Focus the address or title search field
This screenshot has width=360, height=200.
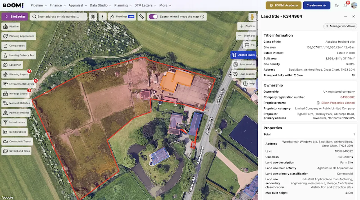click(x=59, y=17)
